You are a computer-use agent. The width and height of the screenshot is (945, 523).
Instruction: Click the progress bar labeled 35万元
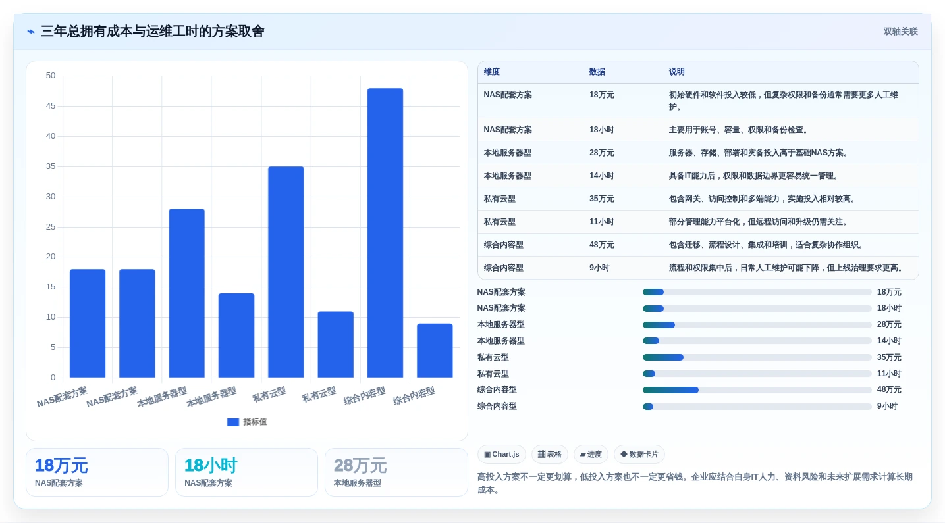(x=757, y=357)
